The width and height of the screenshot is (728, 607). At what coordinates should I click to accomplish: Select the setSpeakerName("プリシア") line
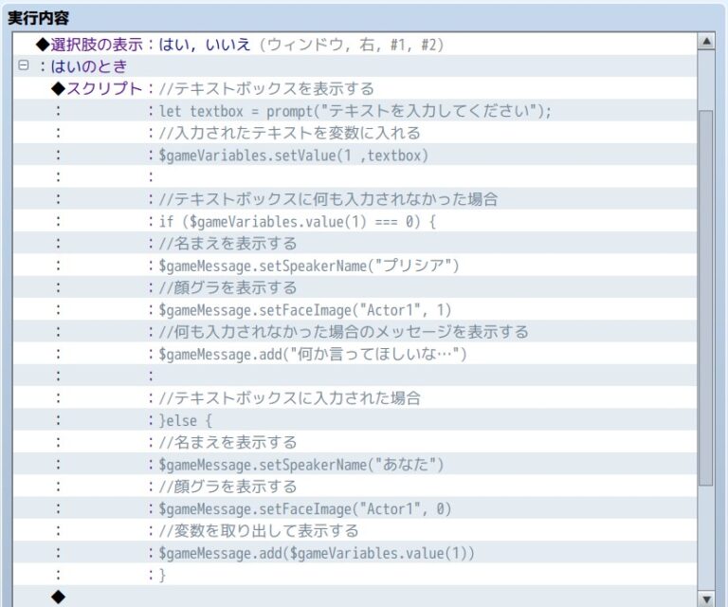click(x=309, y=266)
